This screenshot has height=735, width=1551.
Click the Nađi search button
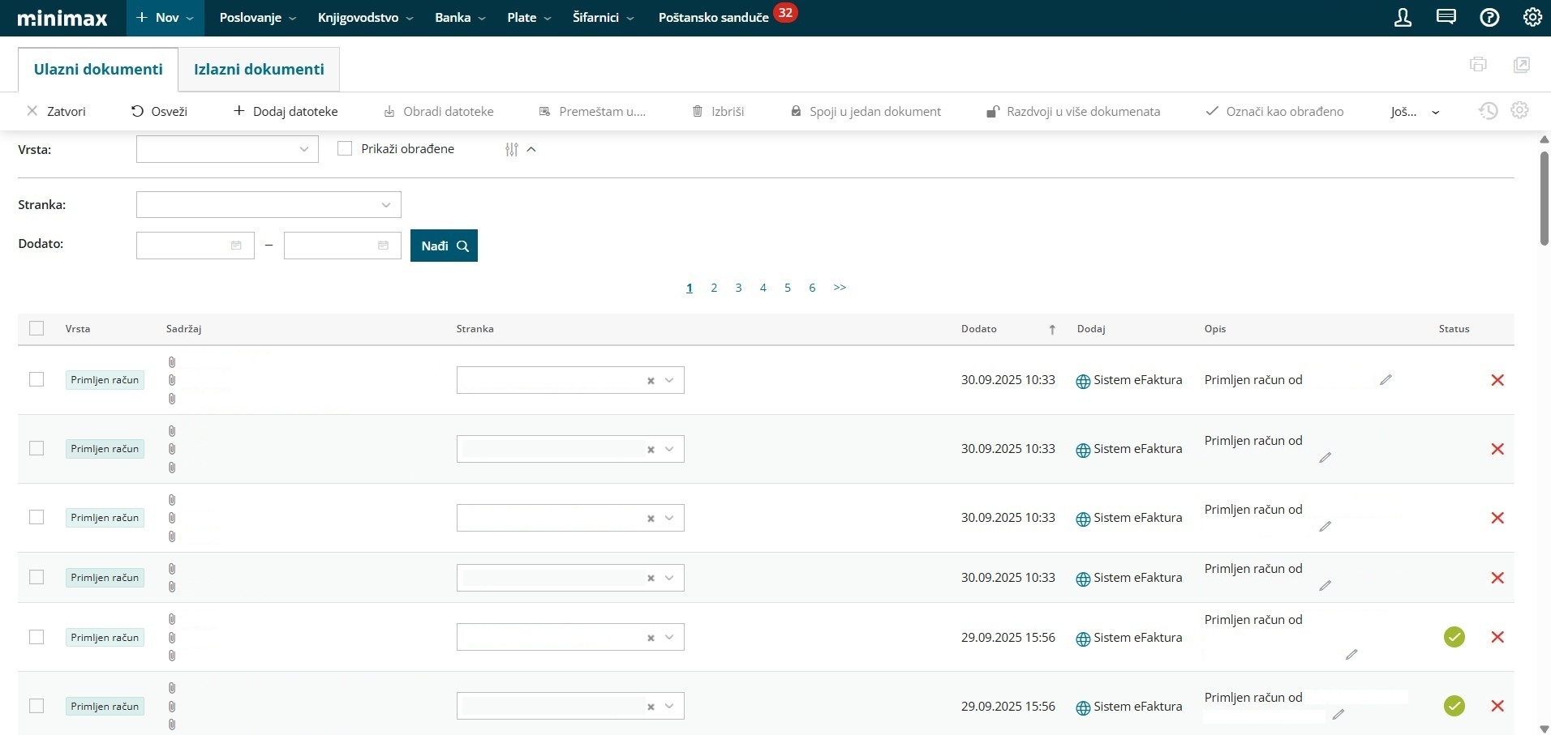[x=444, y=246]
